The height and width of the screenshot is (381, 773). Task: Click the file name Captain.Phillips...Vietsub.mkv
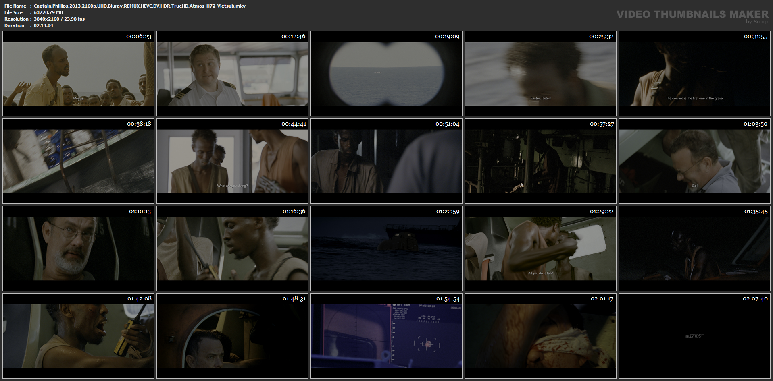[140, 6]
